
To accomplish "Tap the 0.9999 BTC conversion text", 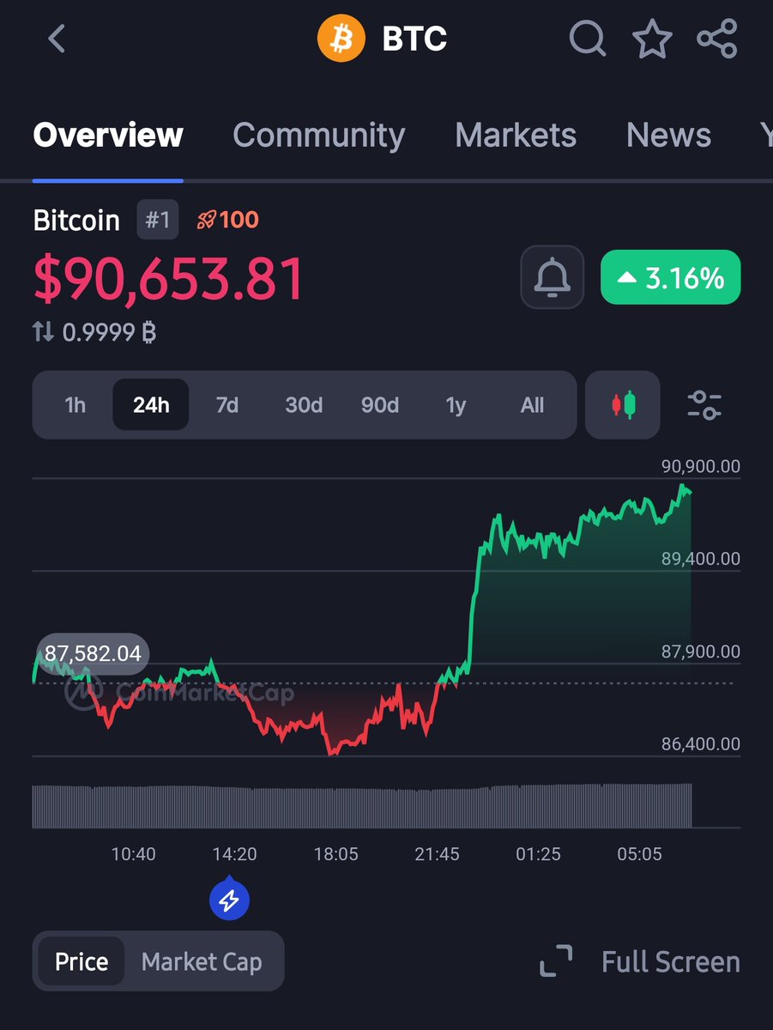I will 110,331.
